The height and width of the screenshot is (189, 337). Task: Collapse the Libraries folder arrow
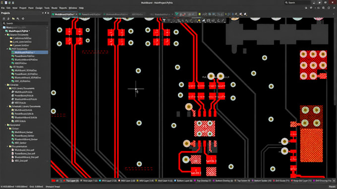click(5, 85)
